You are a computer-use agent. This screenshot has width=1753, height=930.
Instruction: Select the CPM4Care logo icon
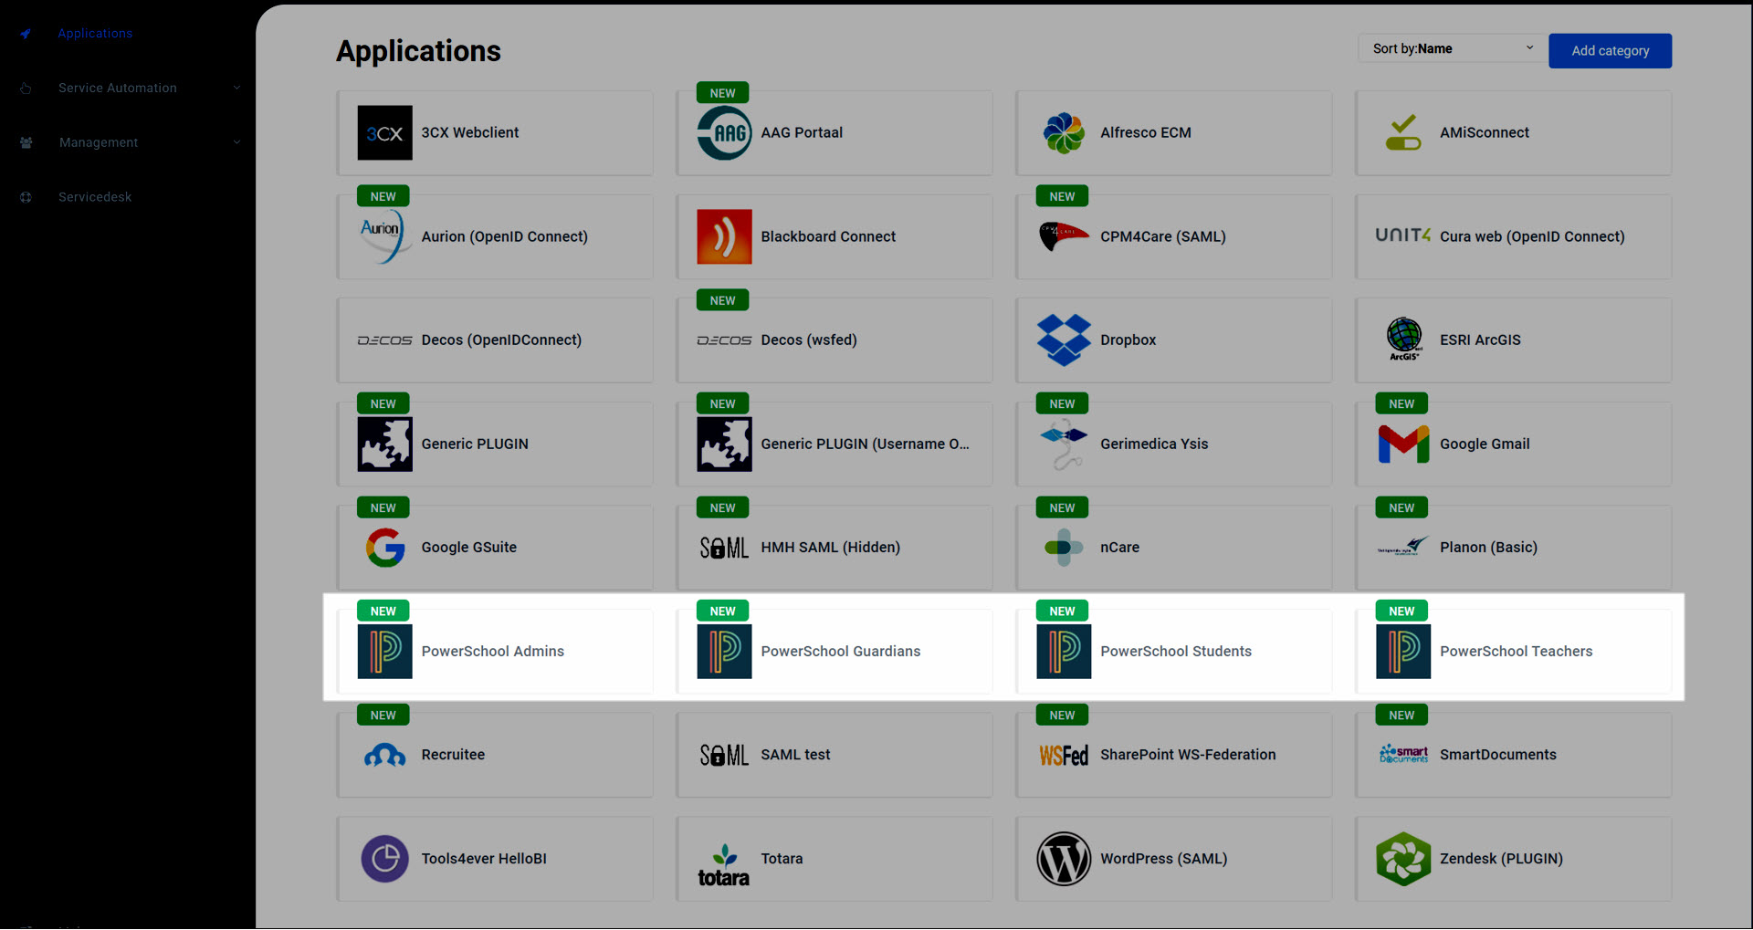1064,236
